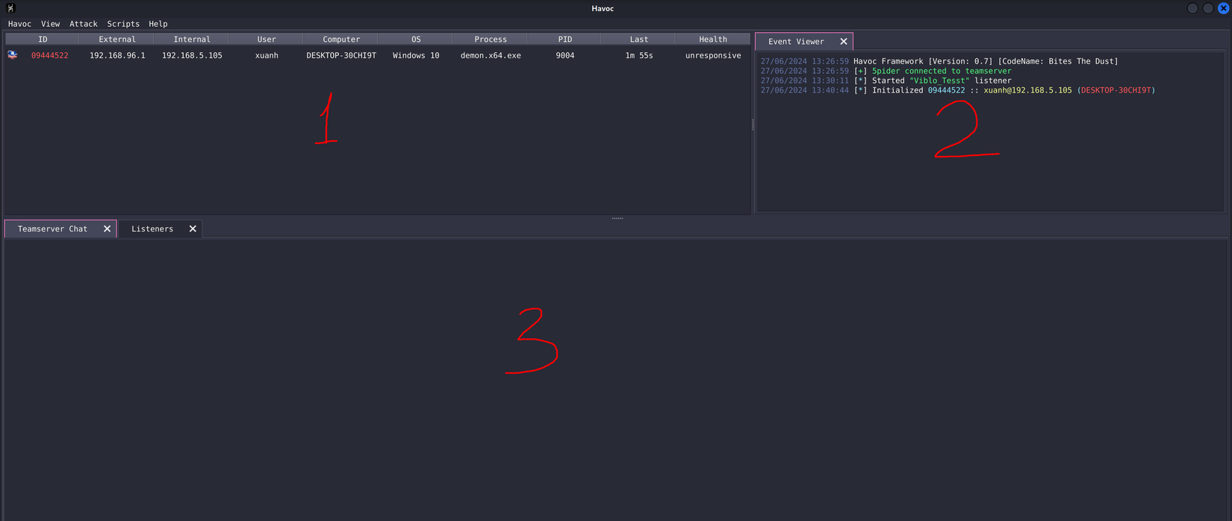Click the process cell demon.x64.exe
The image size is (1232, 521).
tap(491, 55)
